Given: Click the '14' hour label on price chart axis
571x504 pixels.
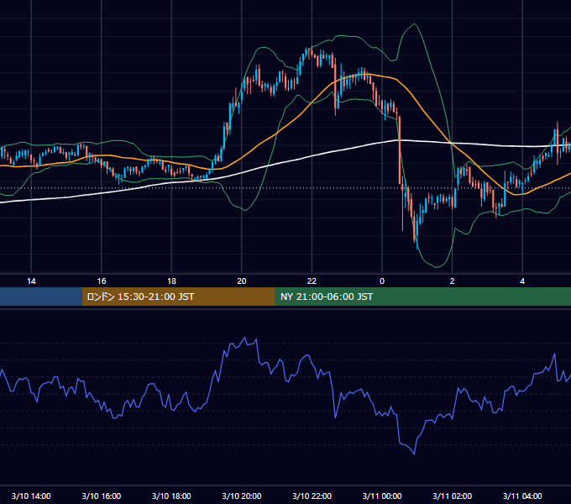Looking at the screenshot, I should (31, 281).
